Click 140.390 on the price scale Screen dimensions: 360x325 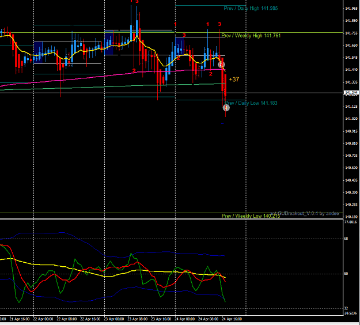(x=351, y=192)
